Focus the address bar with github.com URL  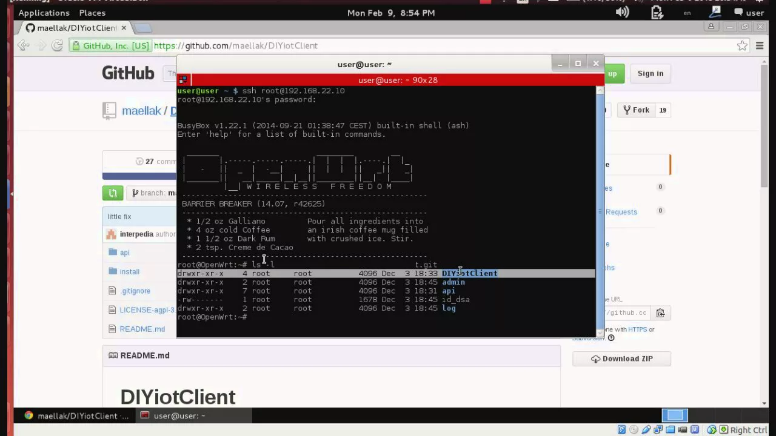pos(443,45)
